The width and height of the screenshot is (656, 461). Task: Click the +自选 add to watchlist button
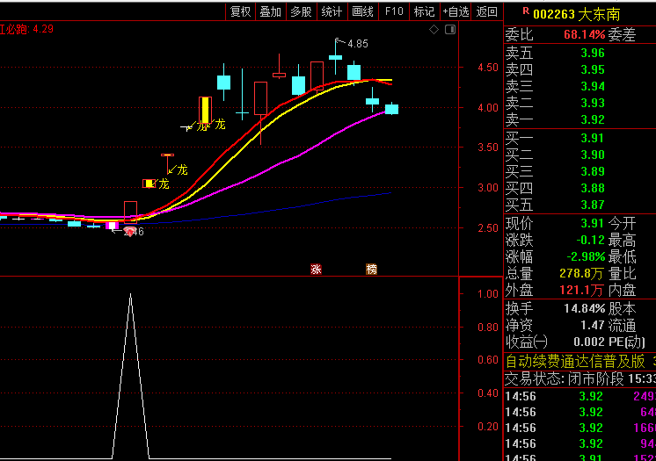click(x=456, y=11)
